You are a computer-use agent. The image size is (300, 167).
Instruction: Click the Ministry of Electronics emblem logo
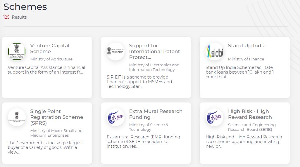[116, 52]
